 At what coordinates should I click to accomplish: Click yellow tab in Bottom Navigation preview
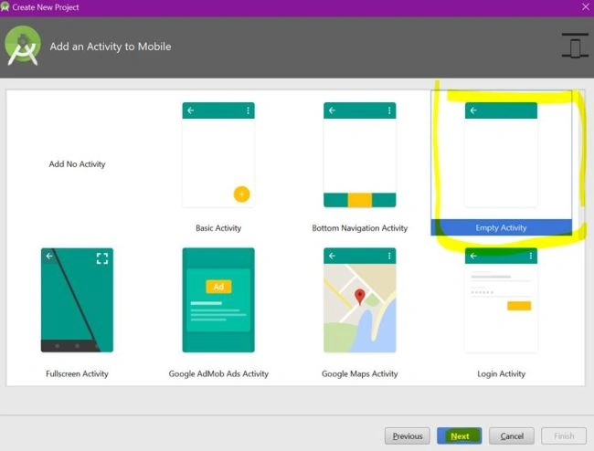click(359, 200)
